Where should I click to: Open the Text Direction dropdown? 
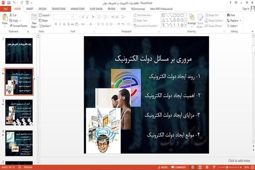[143, 15]
